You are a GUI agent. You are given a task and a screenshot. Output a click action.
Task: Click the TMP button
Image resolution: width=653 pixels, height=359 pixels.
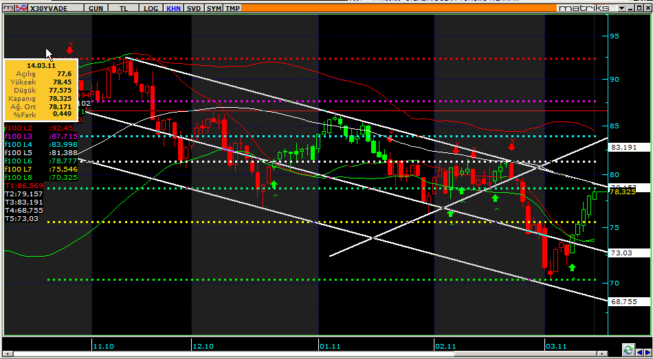pos(233,8)
